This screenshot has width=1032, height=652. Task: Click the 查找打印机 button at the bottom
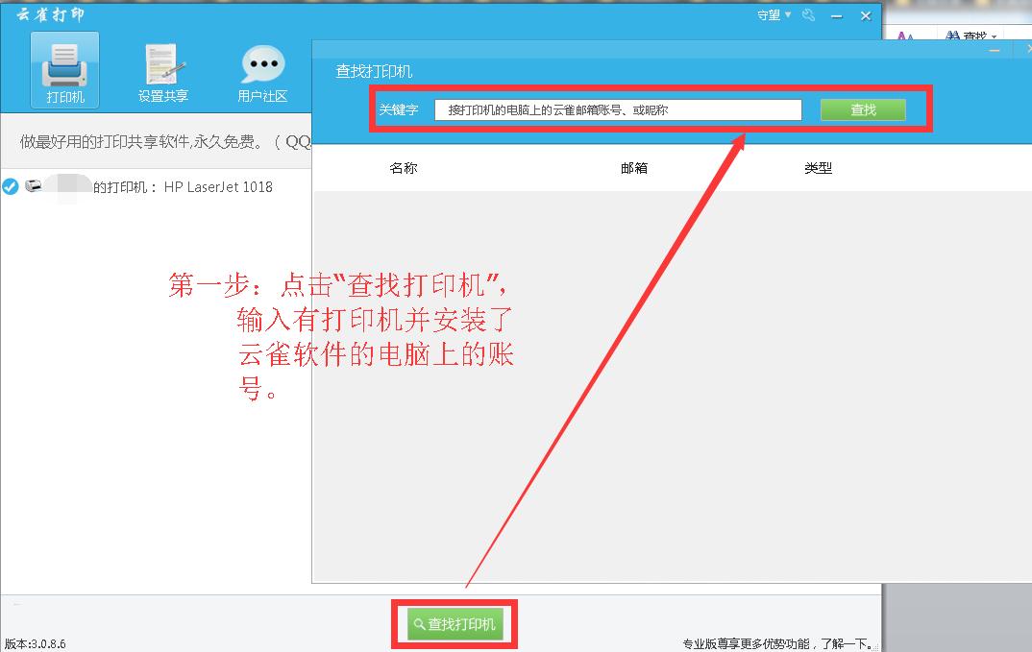click(x=454, y=622)
